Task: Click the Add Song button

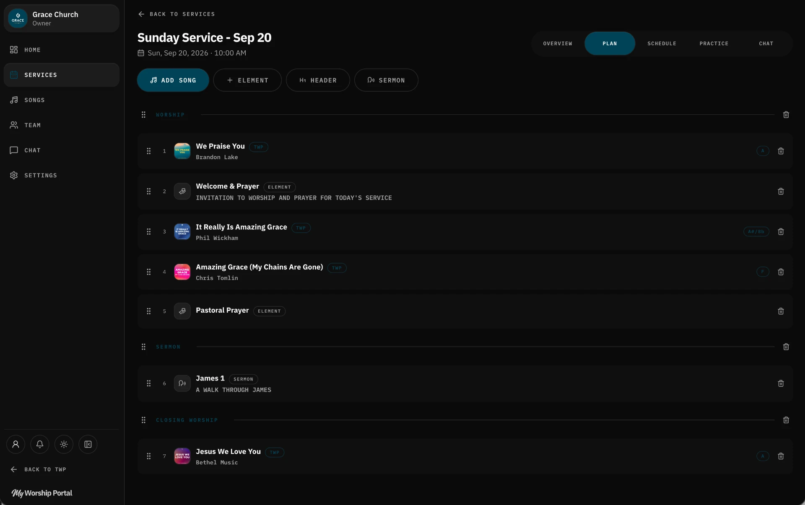Action: (173, 80)
